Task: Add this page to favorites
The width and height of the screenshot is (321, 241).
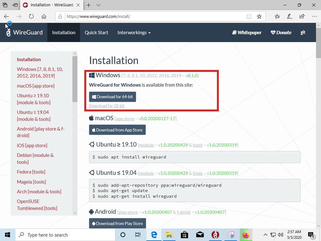Action: click(259, 16)
